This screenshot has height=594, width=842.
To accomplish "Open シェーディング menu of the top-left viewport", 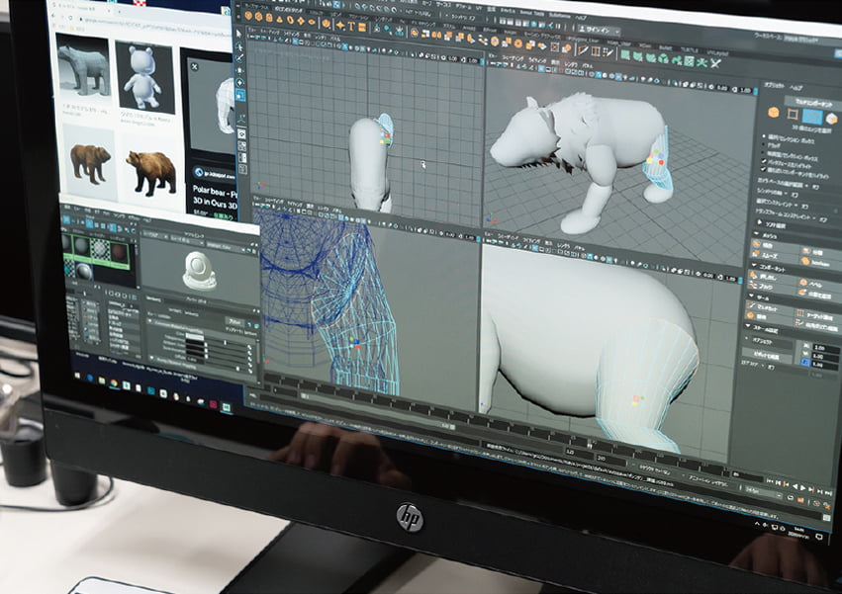I will click(x=270, y=33).
